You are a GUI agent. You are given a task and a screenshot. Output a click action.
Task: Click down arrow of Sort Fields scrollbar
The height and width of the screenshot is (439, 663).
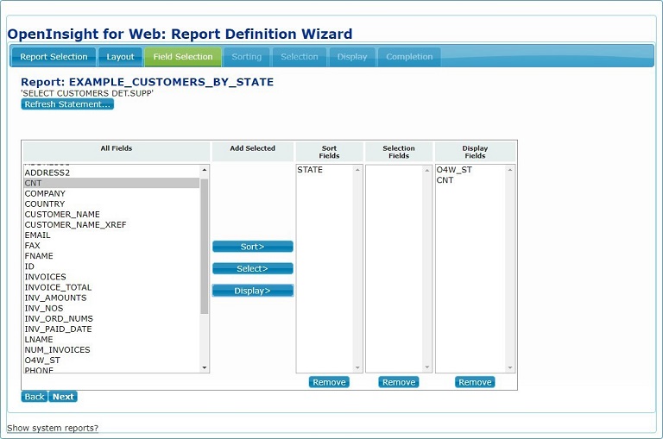click(357, 367)
